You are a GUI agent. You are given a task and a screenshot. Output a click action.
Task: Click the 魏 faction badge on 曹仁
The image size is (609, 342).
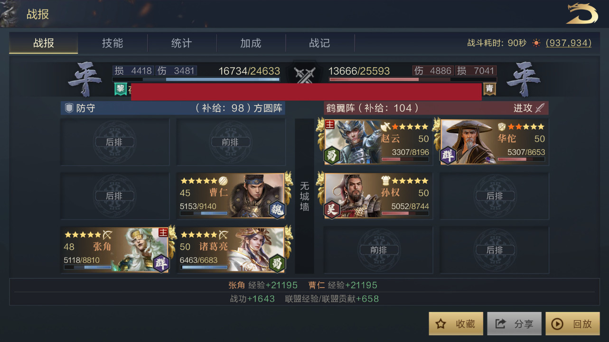coord(277,209)
